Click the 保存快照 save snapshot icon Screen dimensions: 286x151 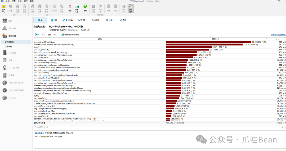[x=17, y=8]
